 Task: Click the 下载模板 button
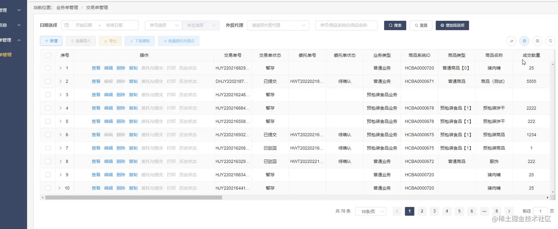tap(140, 41)
